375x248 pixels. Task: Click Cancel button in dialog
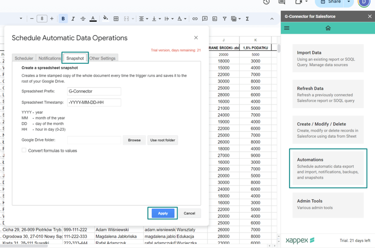pos(189,213)
